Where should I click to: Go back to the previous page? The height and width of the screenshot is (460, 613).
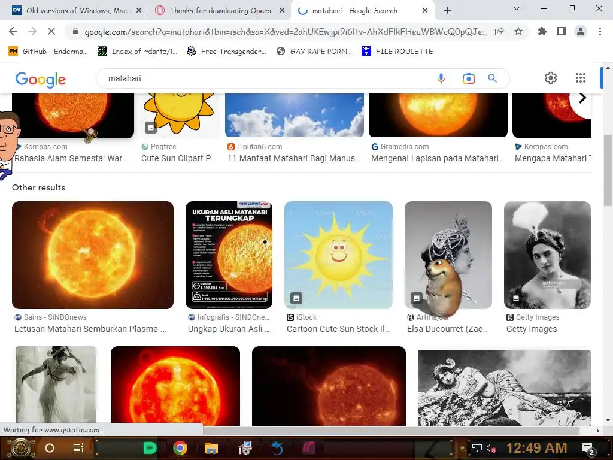click(x=13, y=31)
